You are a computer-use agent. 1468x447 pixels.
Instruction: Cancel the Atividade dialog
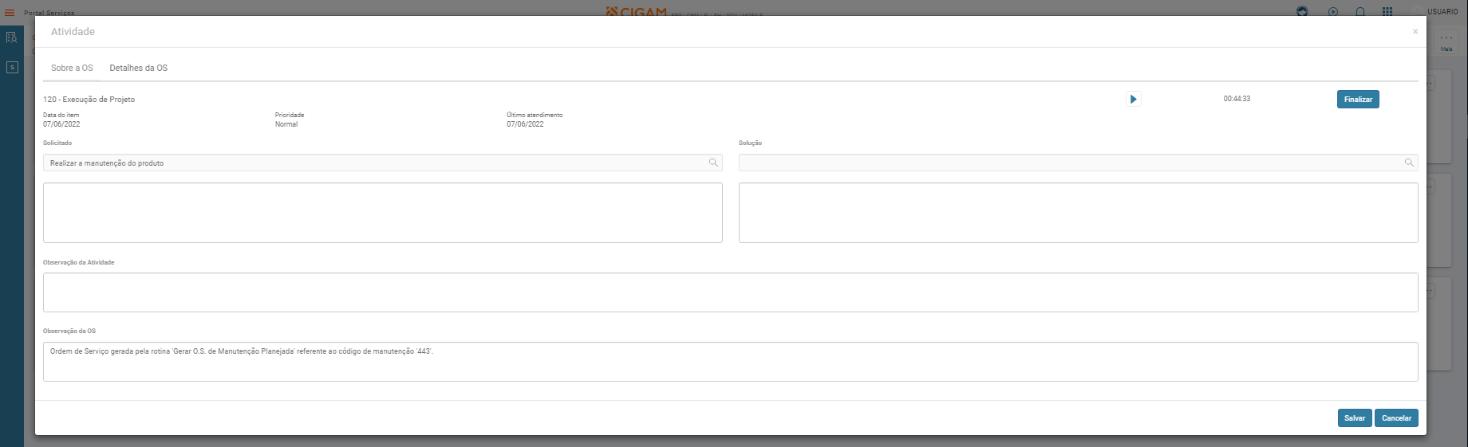point(1396,418)
